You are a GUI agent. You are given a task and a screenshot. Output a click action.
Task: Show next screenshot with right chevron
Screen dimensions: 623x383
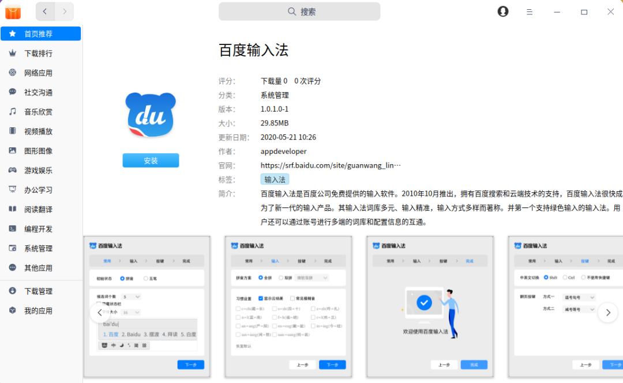(608, 312)
